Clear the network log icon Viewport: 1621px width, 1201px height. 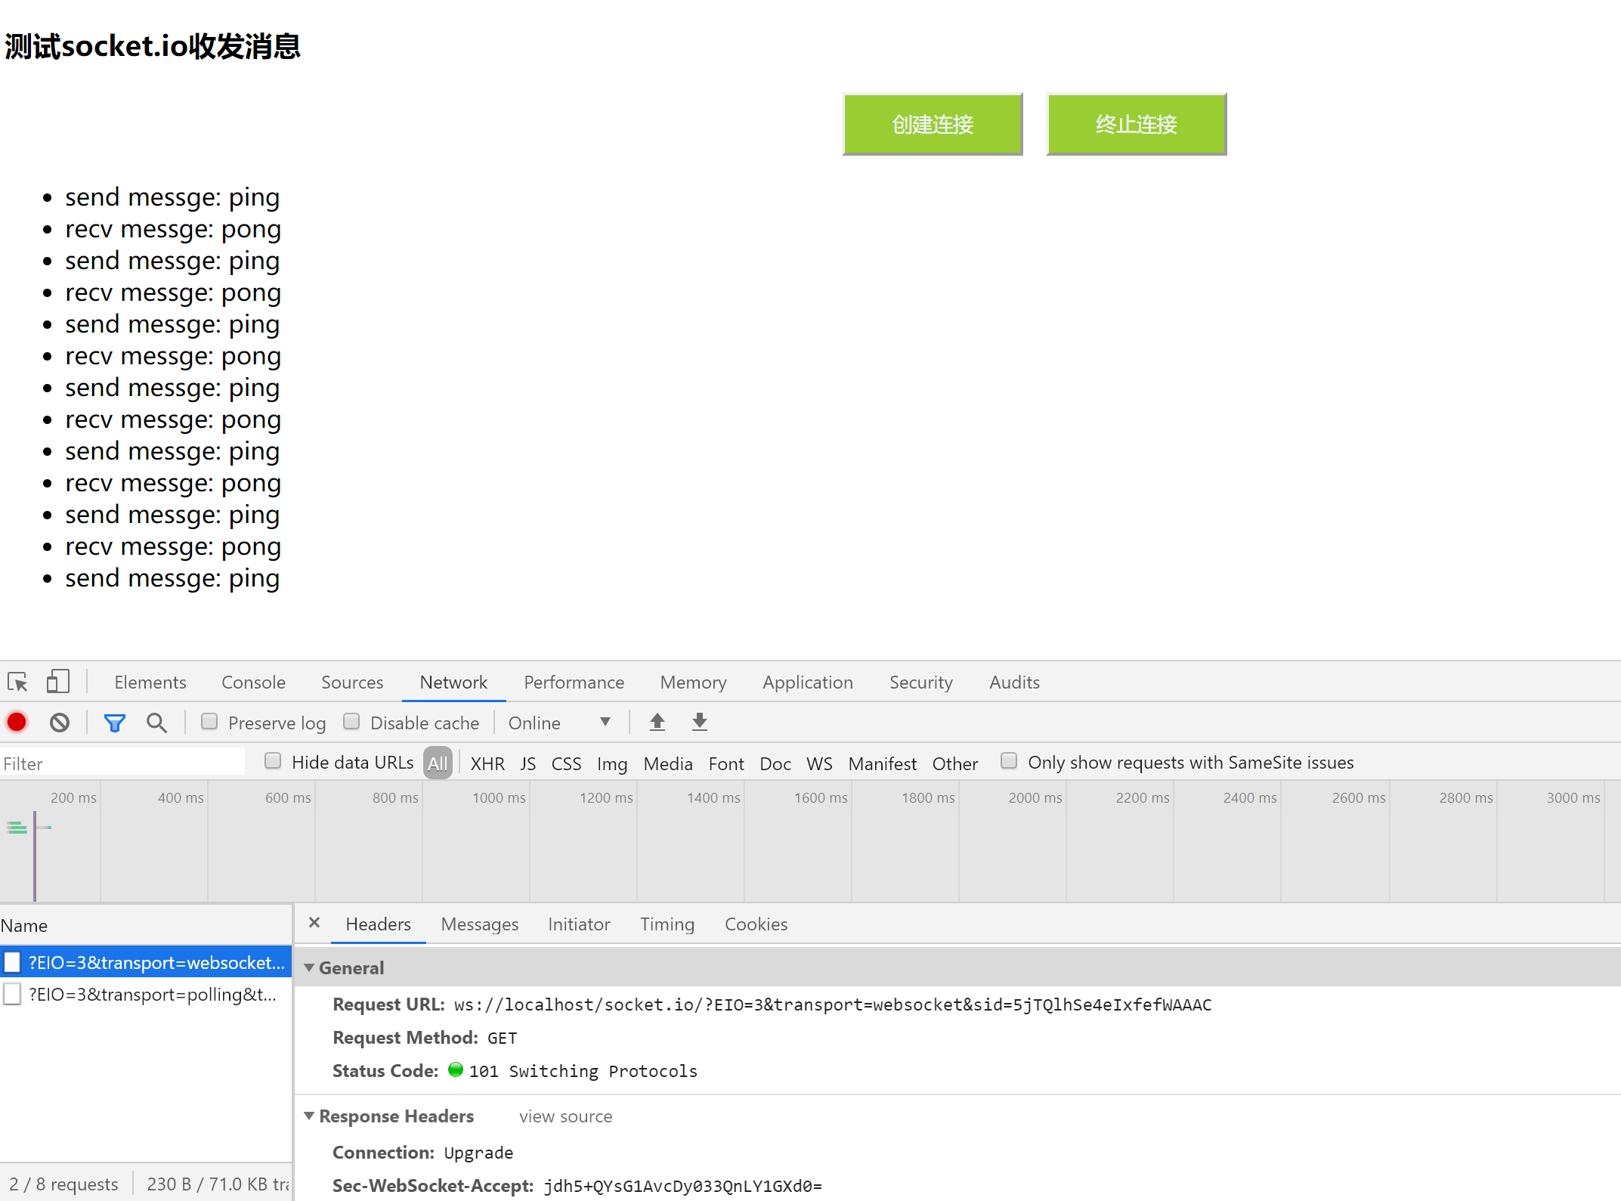(60, 723)
